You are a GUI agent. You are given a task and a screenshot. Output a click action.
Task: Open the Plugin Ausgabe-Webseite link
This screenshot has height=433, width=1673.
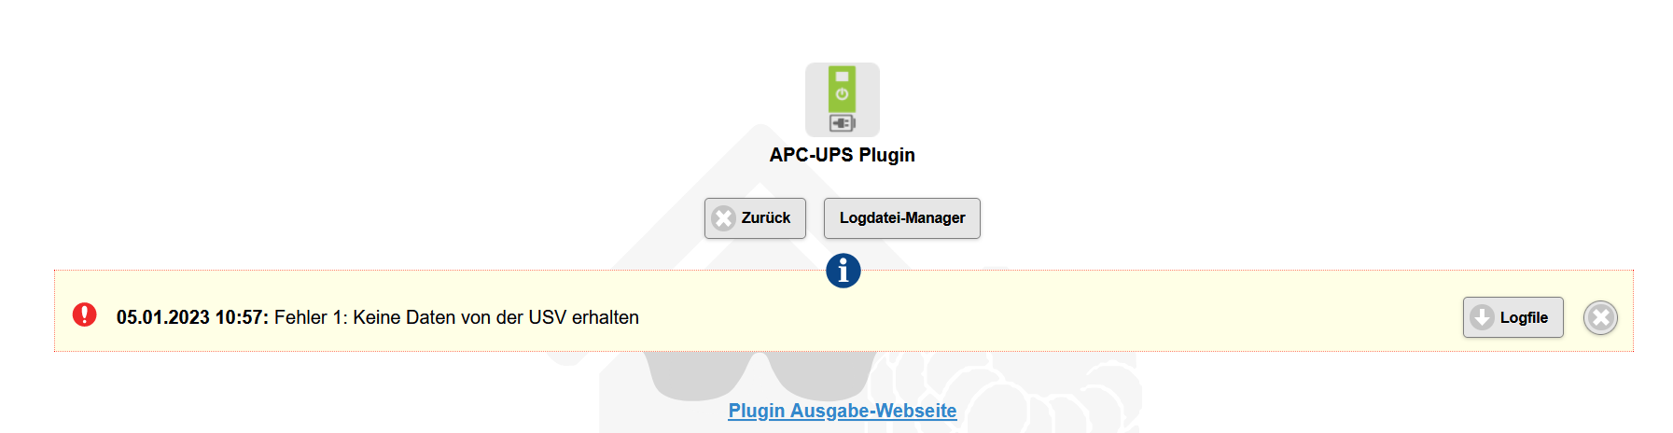coord(842,411)
